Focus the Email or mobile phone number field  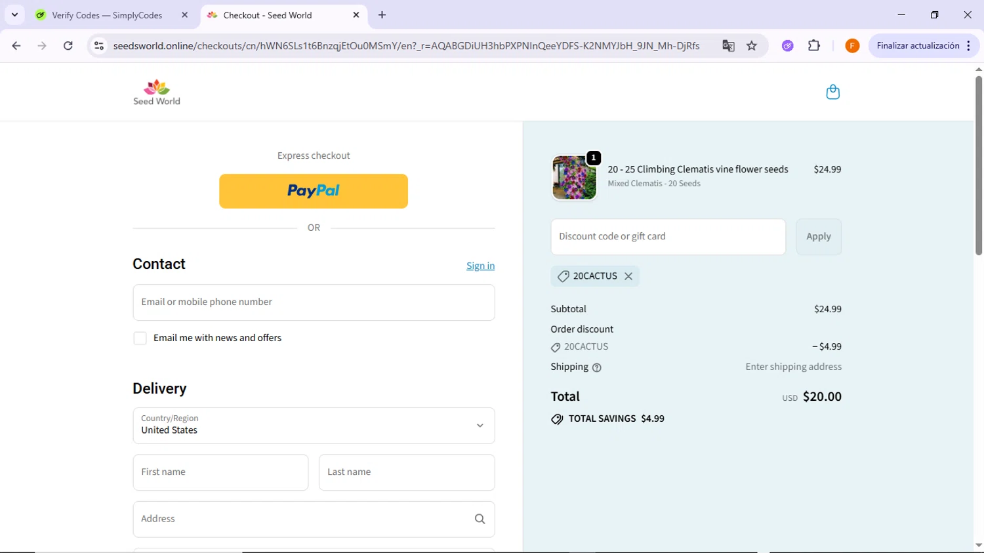coord(314,302)
